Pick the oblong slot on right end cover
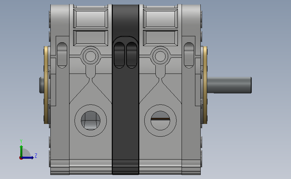This screenshot has width=291, height=179. (189, 55)
